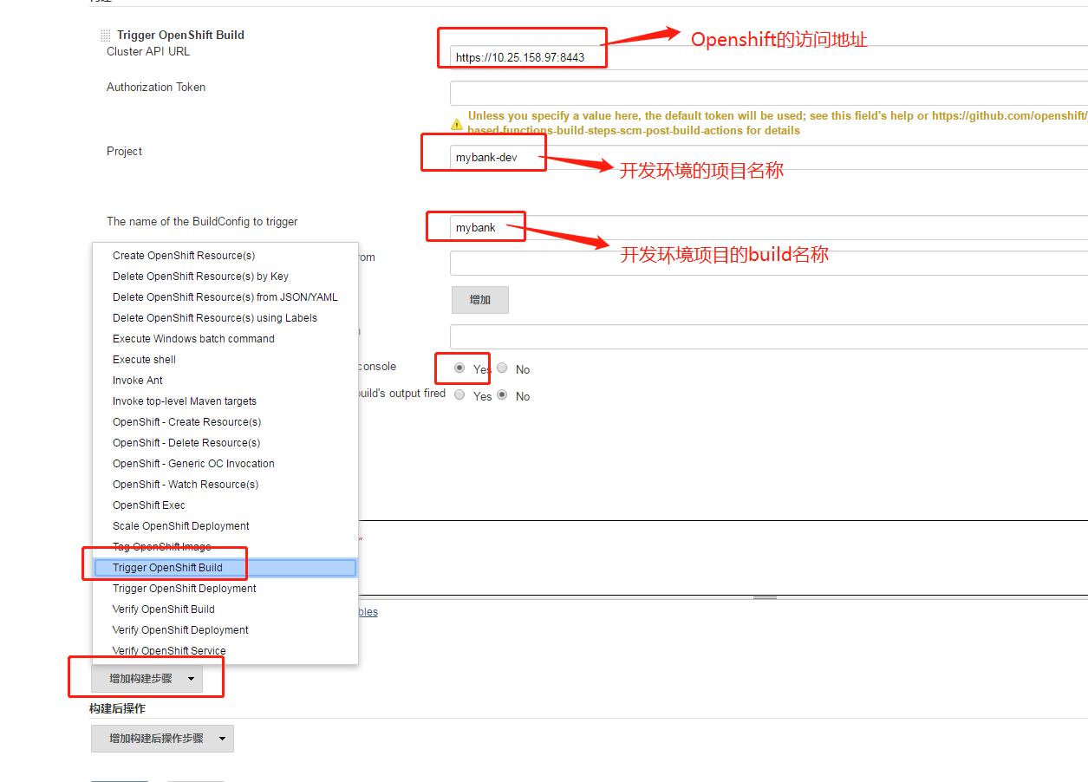Image resolution: width=1088 pixels, height=782 pixels.
Task: Pick Invoke top-level Maven targets
Action: 185,401
